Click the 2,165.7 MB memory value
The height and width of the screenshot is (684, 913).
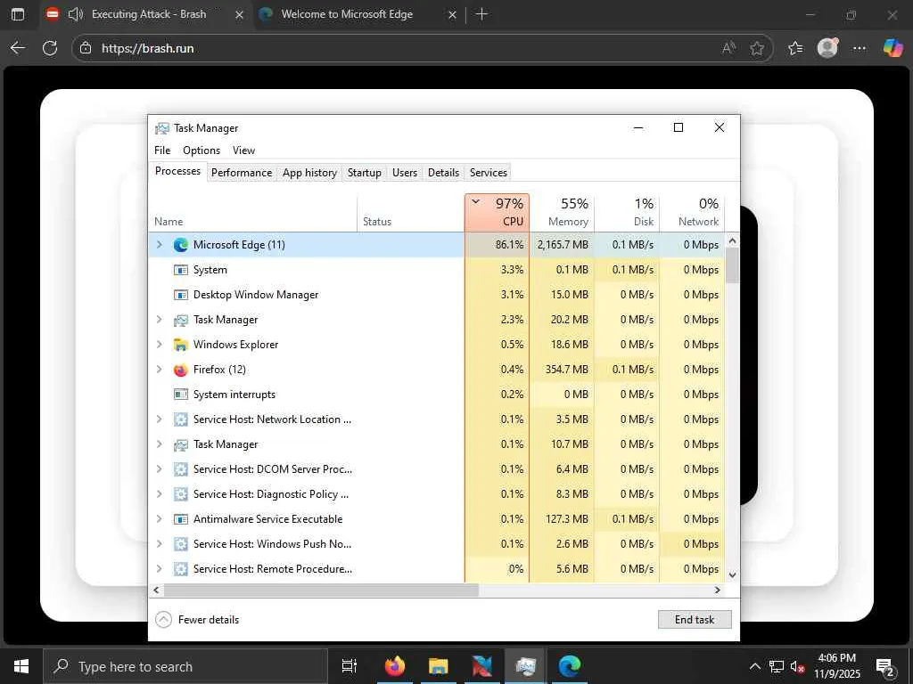(563, 245)
